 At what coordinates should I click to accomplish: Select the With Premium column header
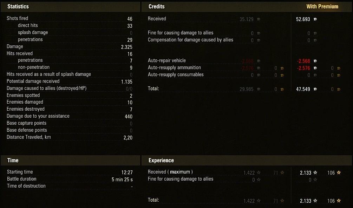(x=322, y=7)
